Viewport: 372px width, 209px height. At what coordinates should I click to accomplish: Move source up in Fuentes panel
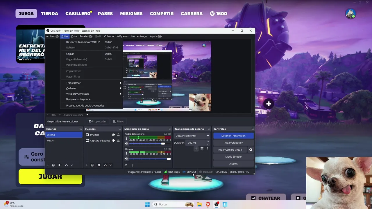pyautogui.click(x=105, y=165)
